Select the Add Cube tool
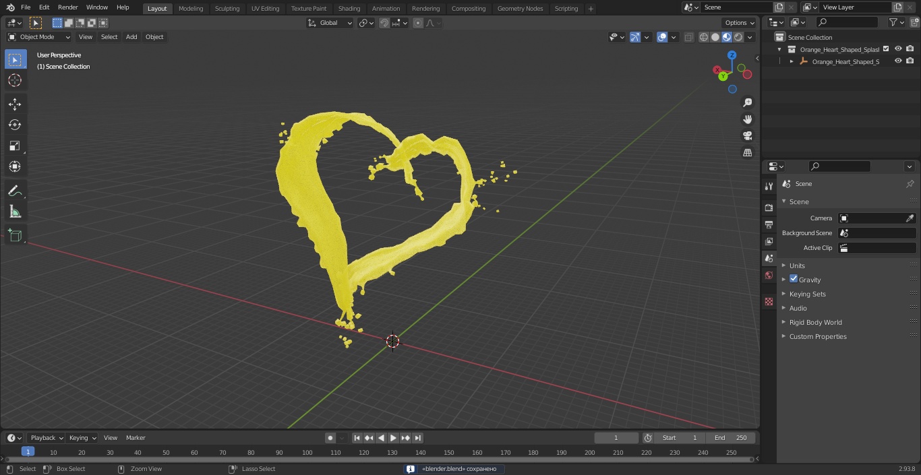This screenshot has height=475, width=921. (15, 235)
